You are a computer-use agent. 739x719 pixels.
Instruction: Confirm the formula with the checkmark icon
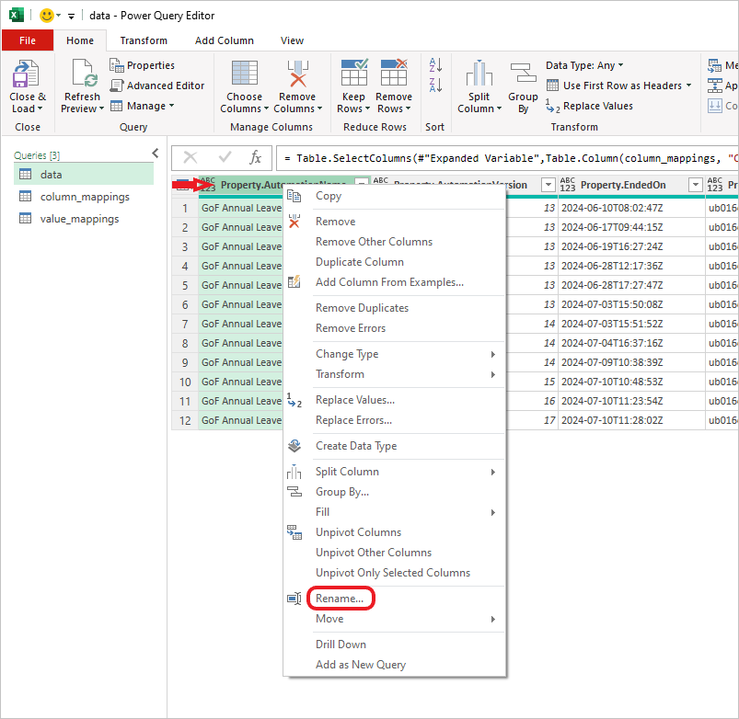(x=225, y=157)
